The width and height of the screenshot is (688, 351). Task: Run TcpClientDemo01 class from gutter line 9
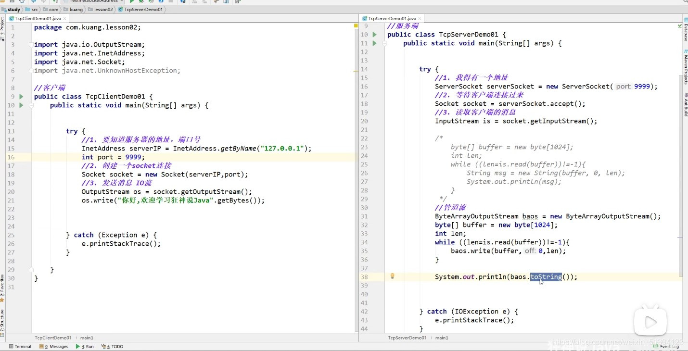[x=21, y=97]
